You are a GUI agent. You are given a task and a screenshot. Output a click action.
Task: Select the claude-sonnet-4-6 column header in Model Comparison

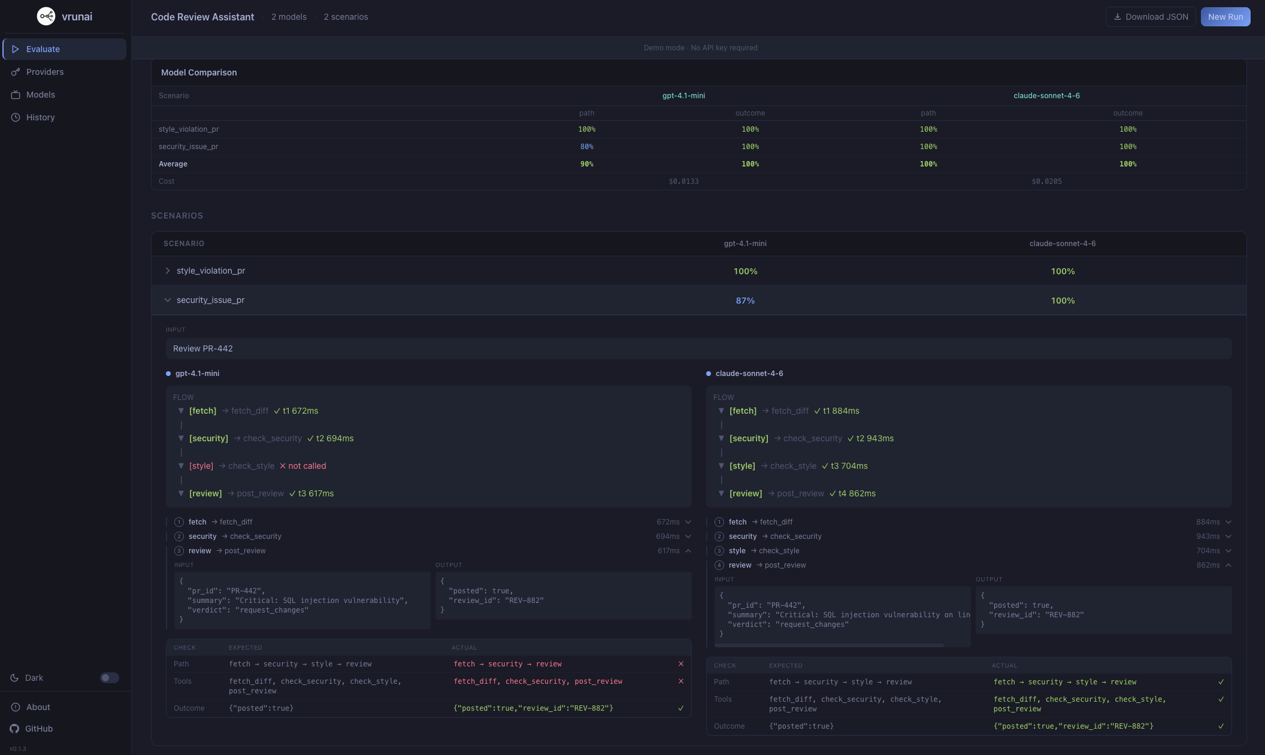coord(1046,96)
